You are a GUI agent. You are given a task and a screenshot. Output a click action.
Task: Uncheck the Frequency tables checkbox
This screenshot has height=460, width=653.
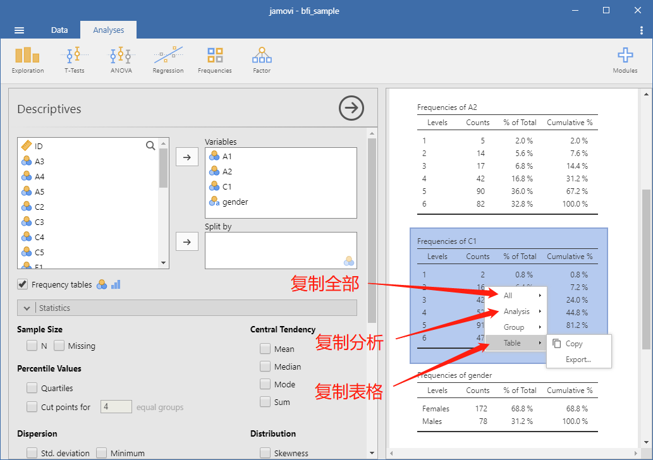(x=23, y=284)
